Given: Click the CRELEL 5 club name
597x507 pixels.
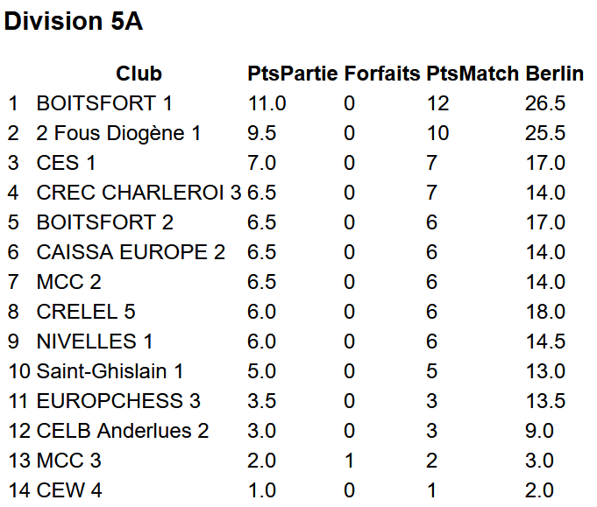Looking at the screenshot, I should (x=86, y=312).
